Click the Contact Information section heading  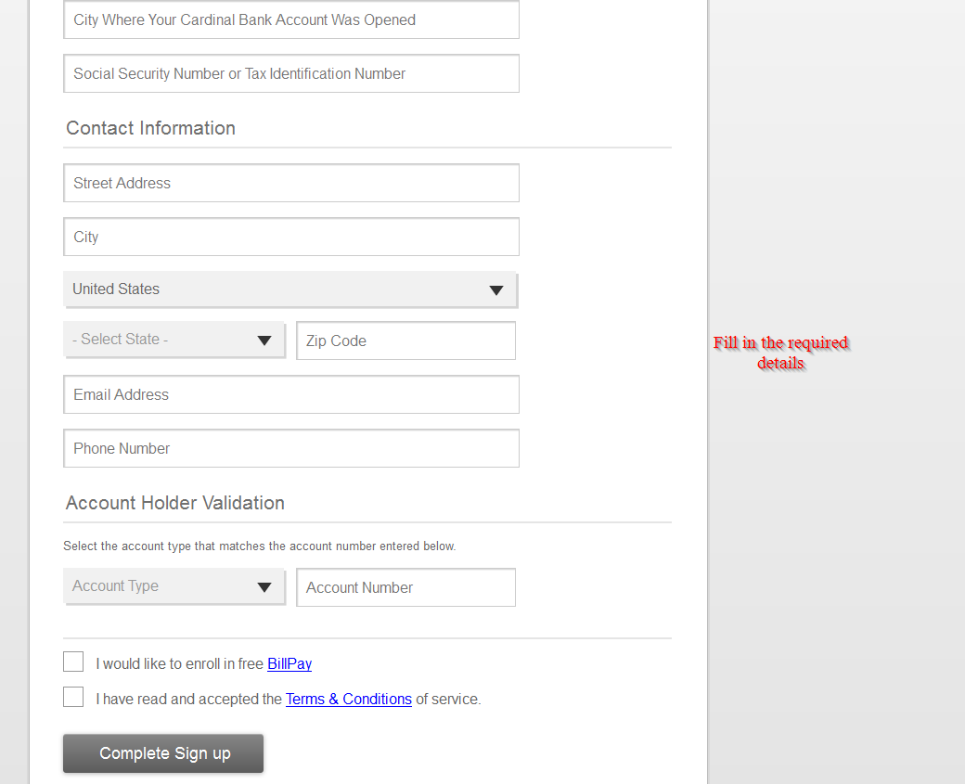150,129
